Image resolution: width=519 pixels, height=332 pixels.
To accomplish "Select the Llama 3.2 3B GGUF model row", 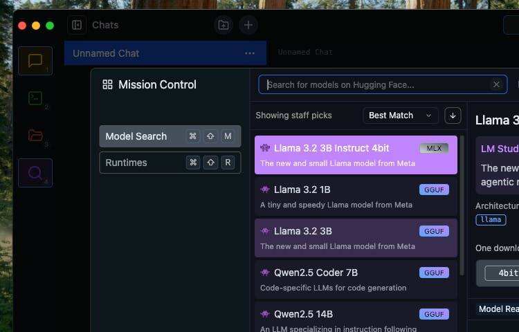I will point(356,238).
